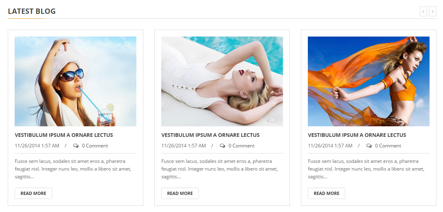Click 0 Comment link on second post

coord(241,146)
